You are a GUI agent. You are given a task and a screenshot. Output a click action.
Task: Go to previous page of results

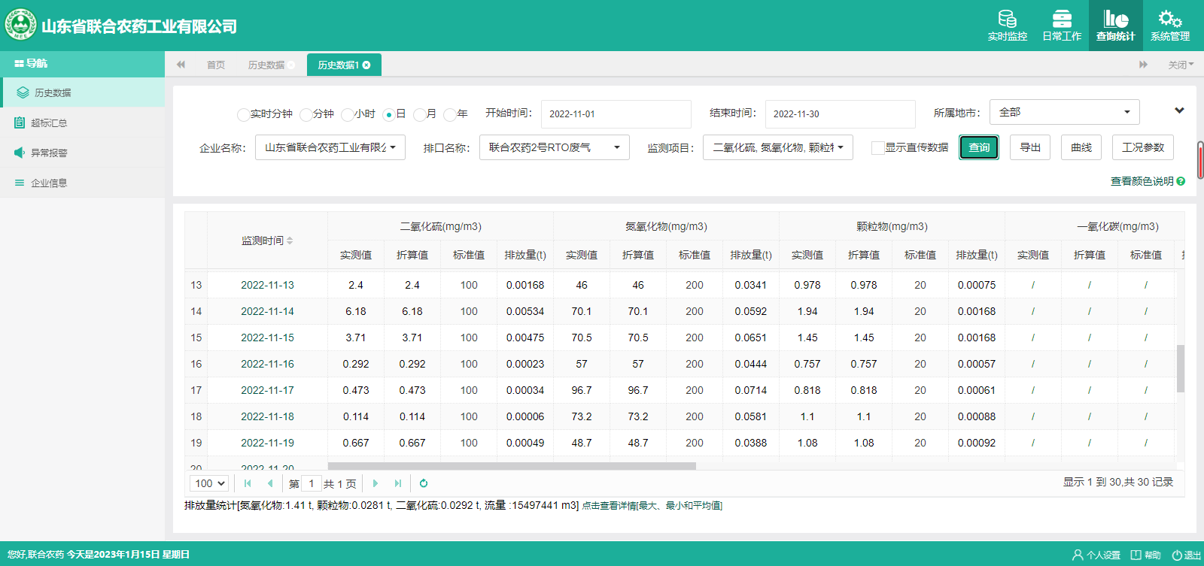pos(270,483)
